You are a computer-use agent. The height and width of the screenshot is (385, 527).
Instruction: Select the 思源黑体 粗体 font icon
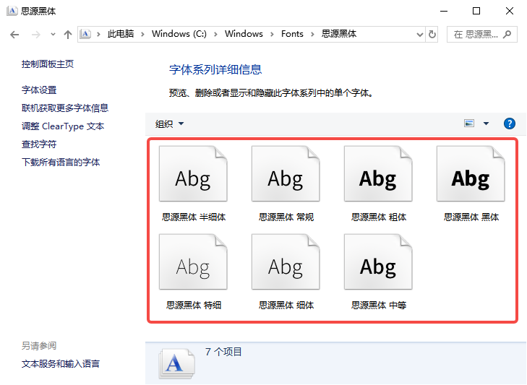378,173
